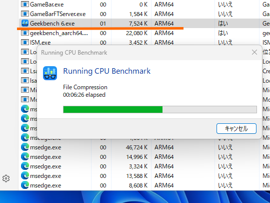This screenshot has height=203, width=270.
Task: Click the 7,524 K memory value
Action: pyautogui.click(x=138, y=24)
